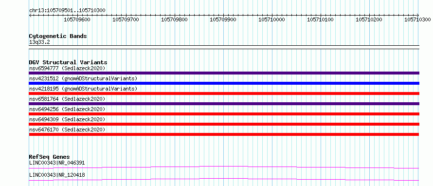The height and width of the screenshot is (186, 433).
Task: Select gene label LINC00343|NR_120418
Action: point(57,175)
